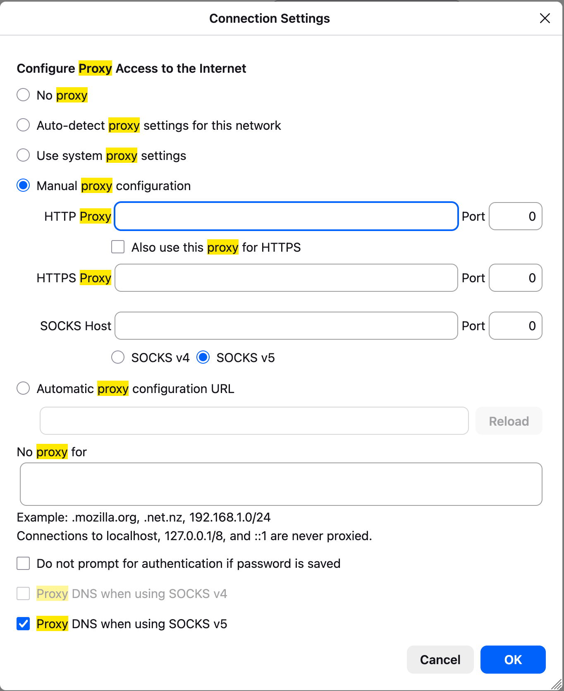
Task: Switch to SOCKS v4 protocol
Action: click(x=117, y=357)
